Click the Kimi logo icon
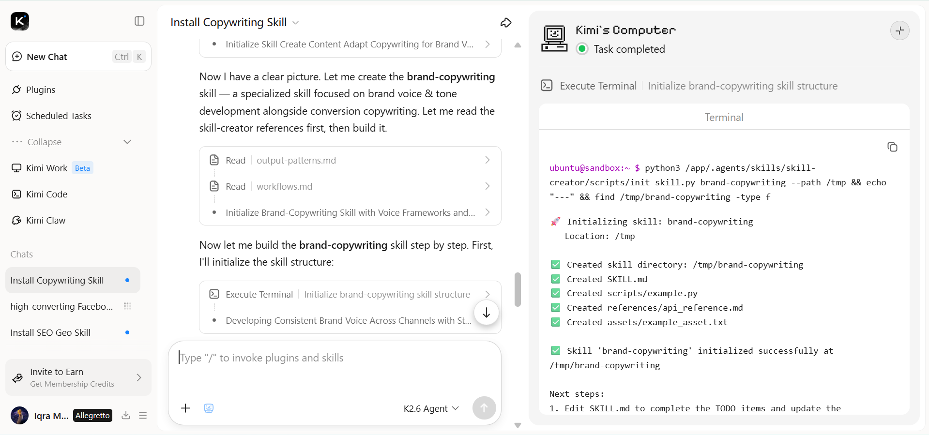929x435 pixels. tap(20, 21)
